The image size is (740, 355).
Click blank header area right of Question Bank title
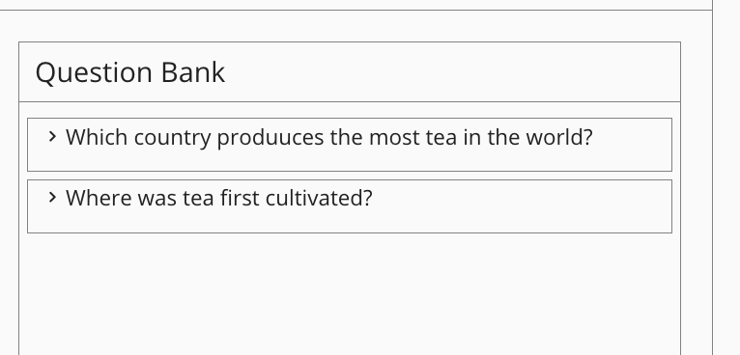point(452,72)
